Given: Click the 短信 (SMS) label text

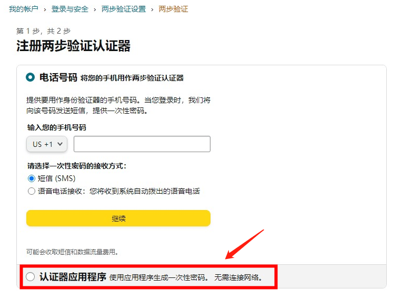Looking at the screenshot, I should pos(56,178).
